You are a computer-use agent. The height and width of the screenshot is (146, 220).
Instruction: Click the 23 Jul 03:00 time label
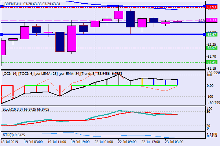174,142
